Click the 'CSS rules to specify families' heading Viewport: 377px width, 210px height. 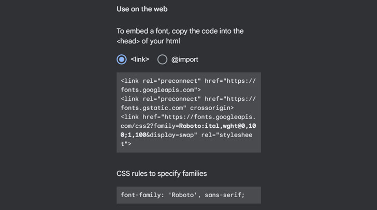[x=162, y=173]
